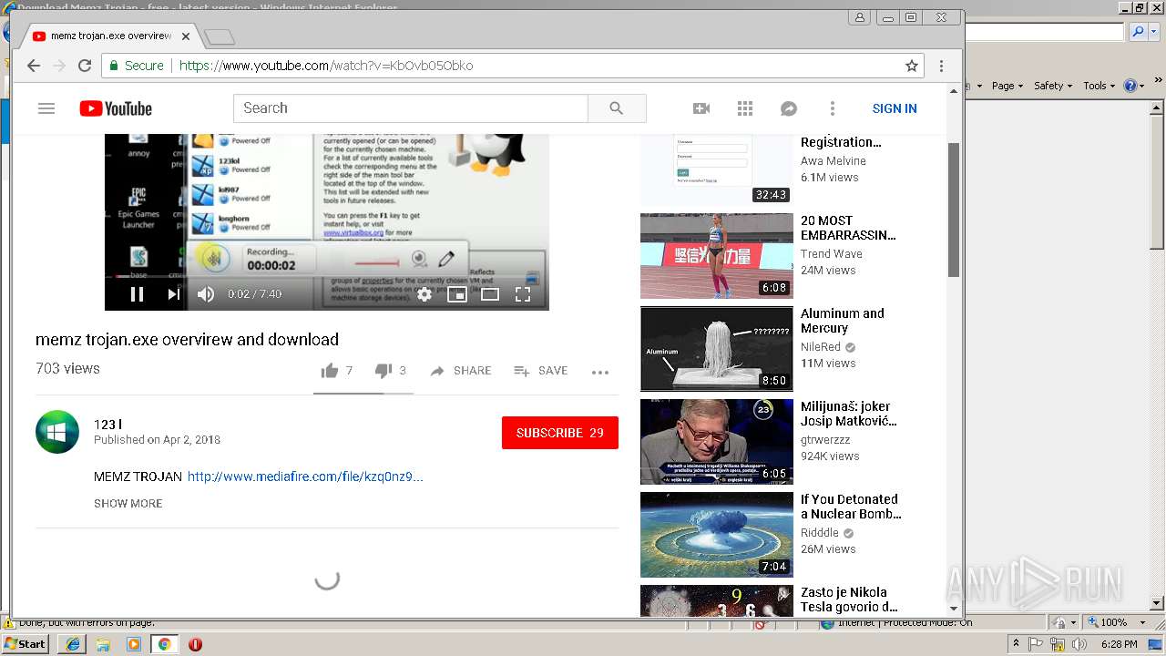The height and width of the screenshot is (656, 1166).
Task: Open Windows Explorer folder in taskbar
Action: pyautogui.click(x=103, y=644)
